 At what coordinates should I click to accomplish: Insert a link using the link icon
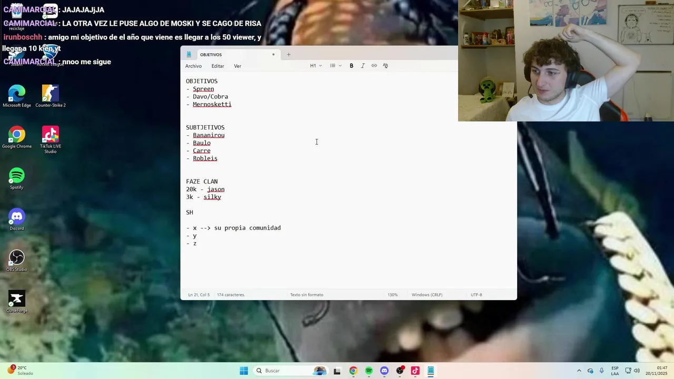(x=374, y=66)
